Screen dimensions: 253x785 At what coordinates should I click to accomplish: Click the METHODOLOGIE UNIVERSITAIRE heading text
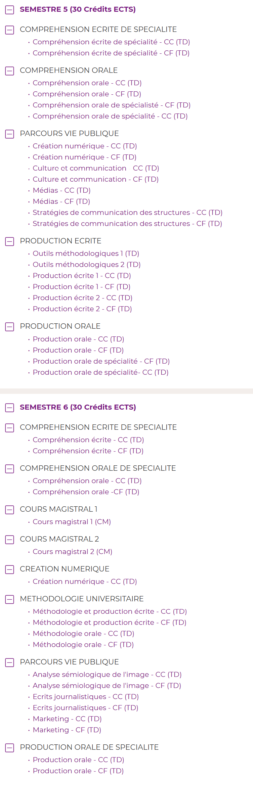(82, 599)
